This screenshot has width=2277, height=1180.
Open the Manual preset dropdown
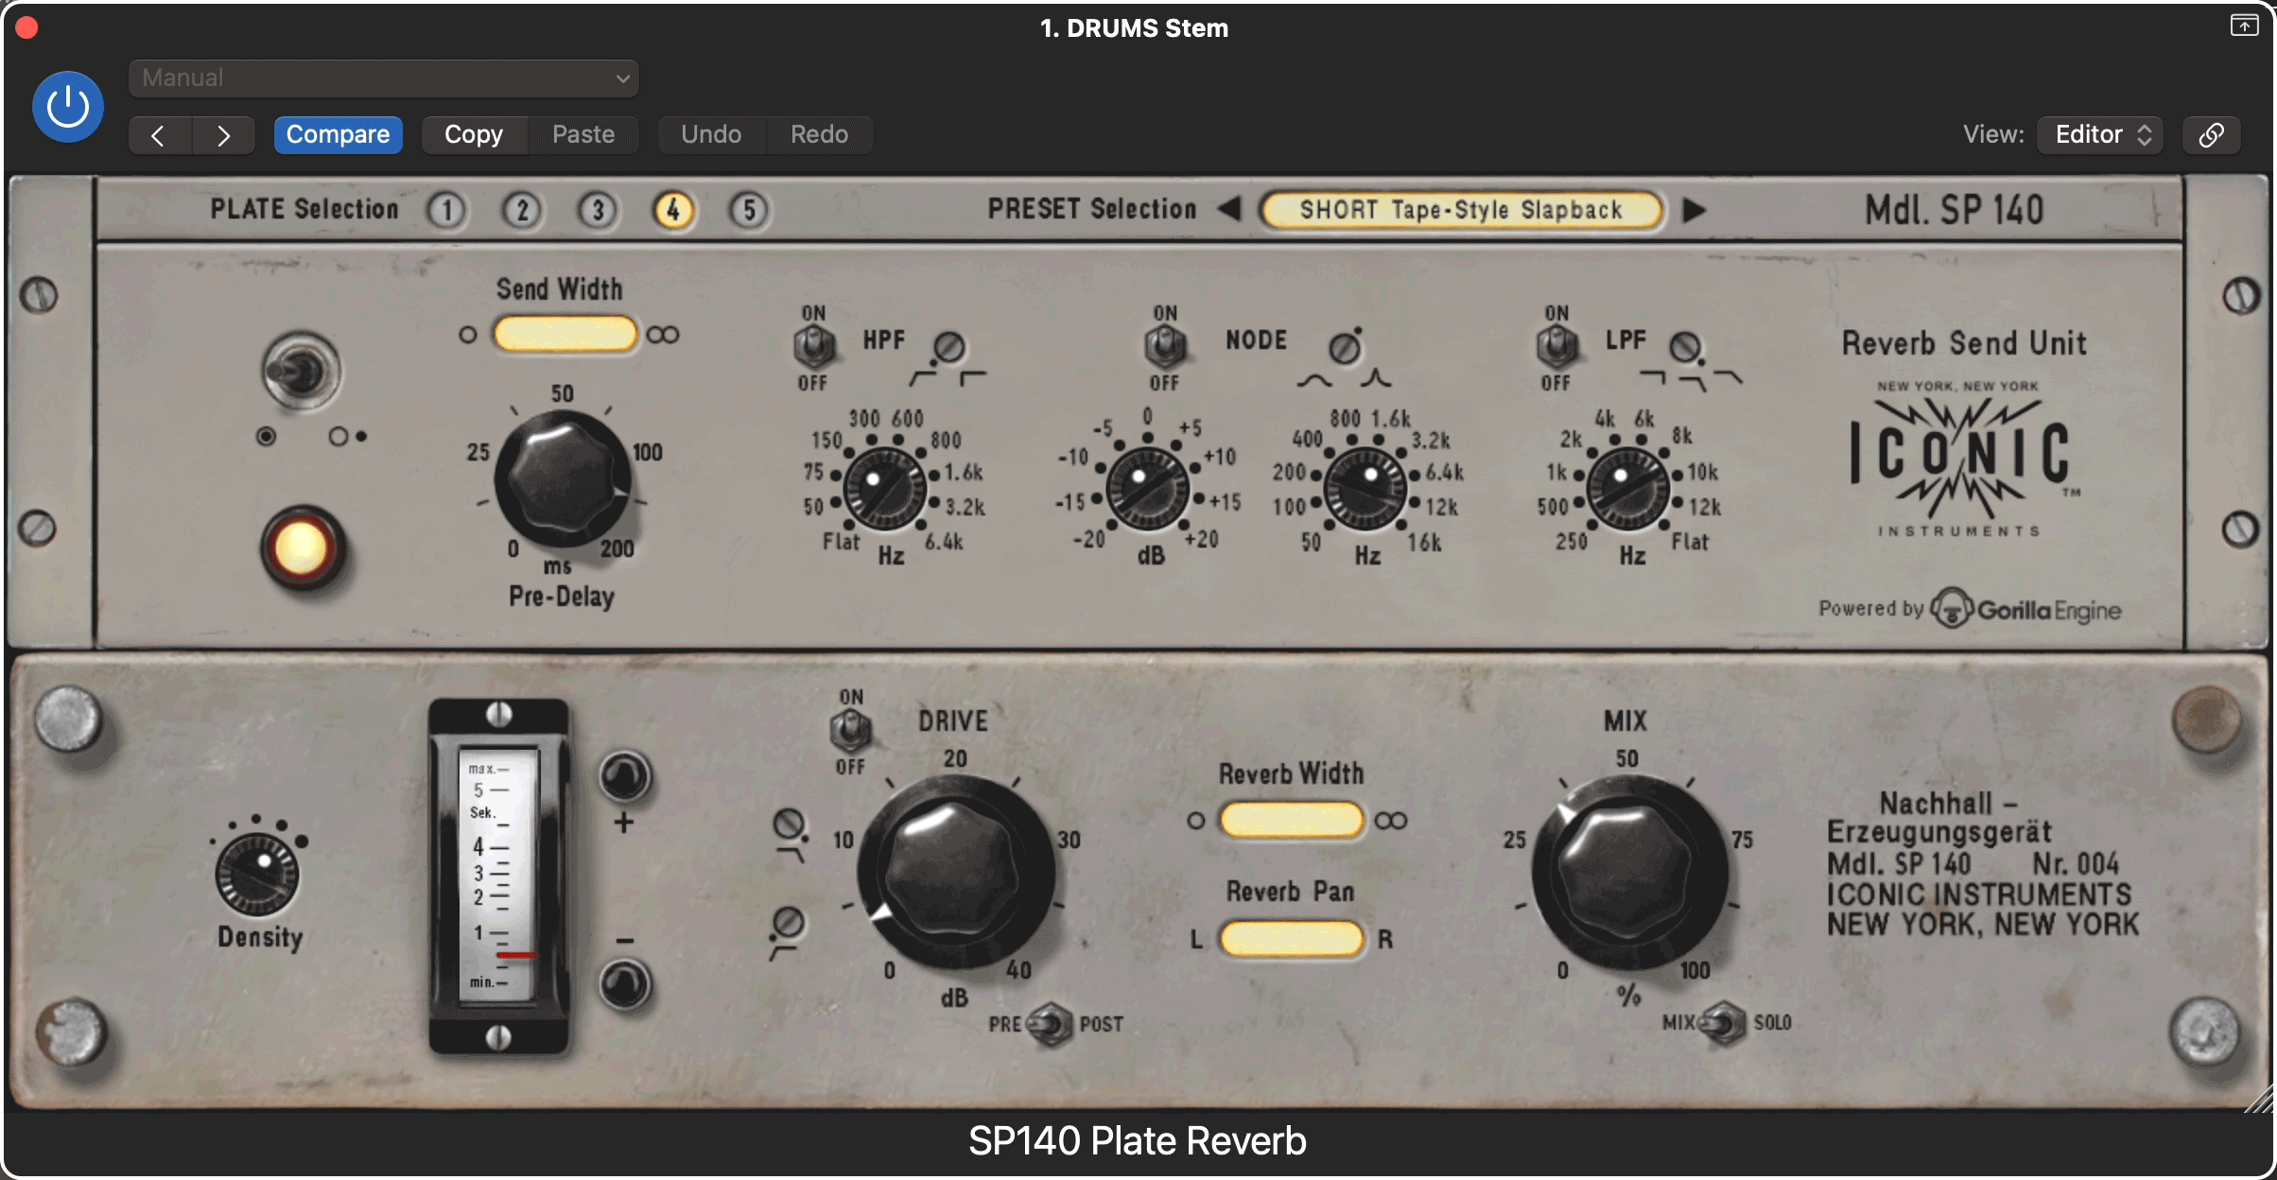coord(383,78)
